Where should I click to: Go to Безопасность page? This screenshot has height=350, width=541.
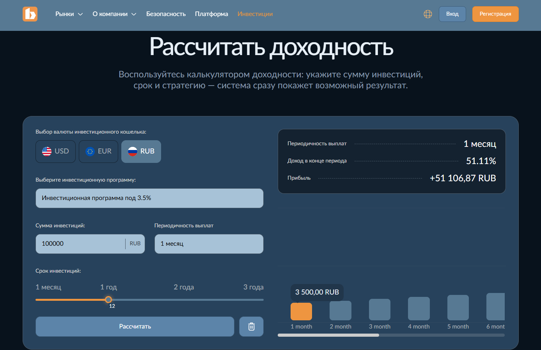point(166,14)
